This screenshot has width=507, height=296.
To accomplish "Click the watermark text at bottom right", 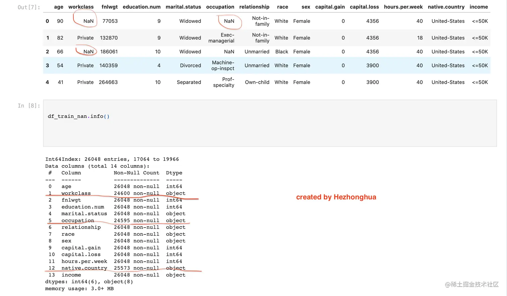I will click(472, 284).
